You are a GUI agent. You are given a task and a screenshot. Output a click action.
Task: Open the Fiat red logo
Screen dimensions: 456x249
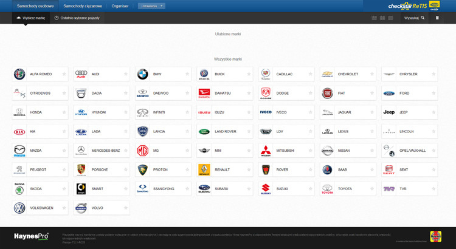point(327,94)
